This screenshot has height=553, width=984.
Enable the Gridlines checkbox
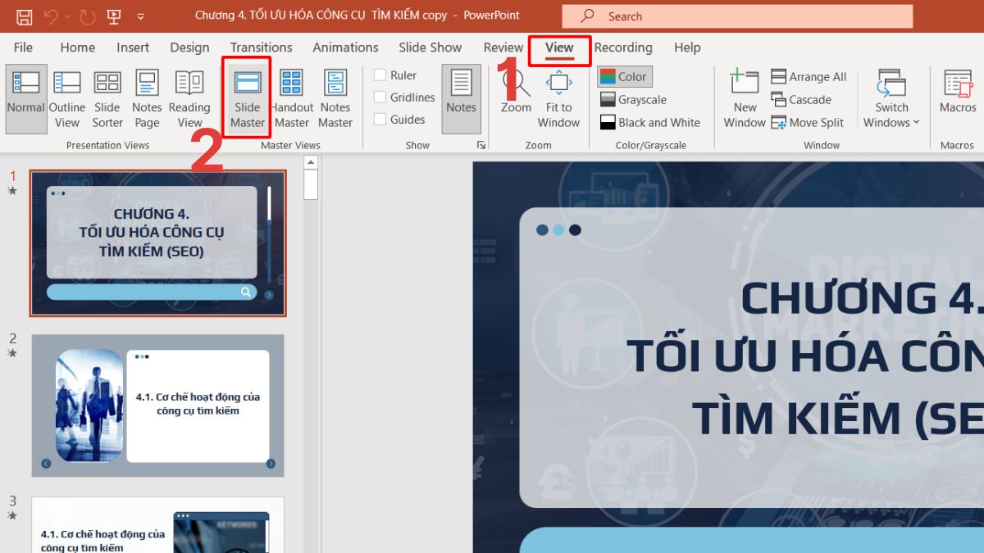(380, 97)
